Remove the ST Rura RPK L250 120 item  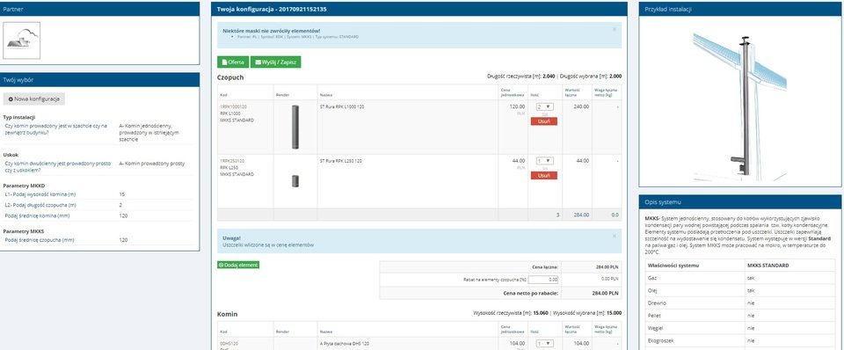click(x=543, y=176)
